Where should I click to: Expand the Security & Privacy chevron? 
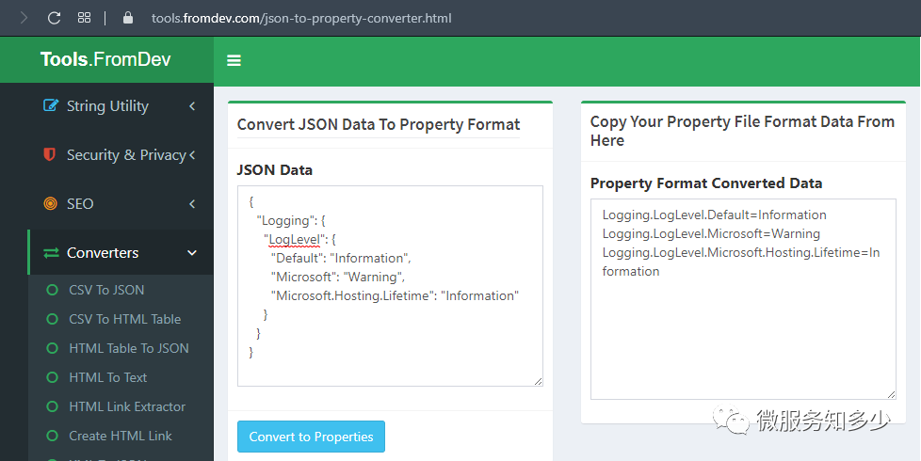pyautogui.click(x=192, y=155)
